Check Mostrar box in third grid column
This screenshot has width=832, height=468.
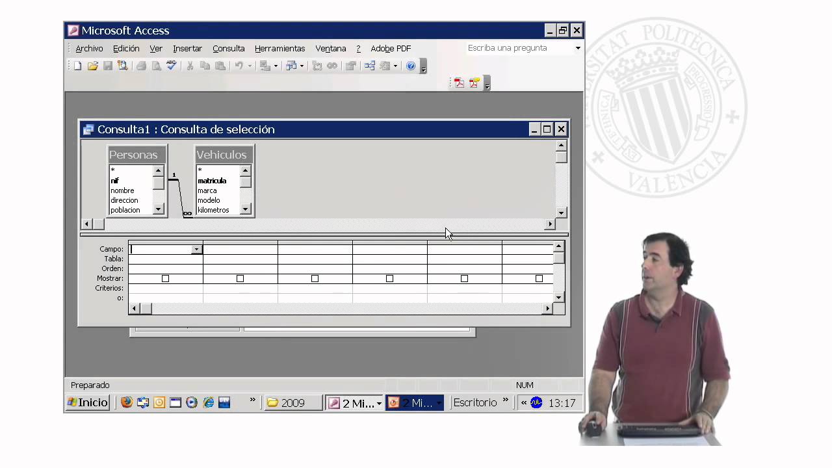click(x=315, y=278)
